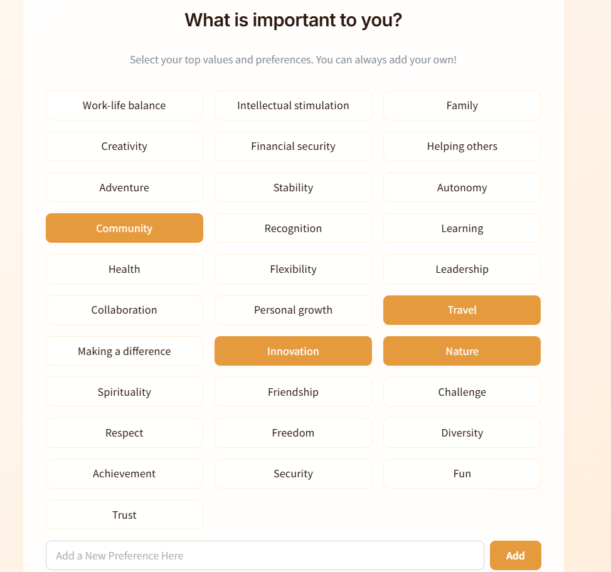The image size is (611, 572).
Task: Pick Family as a value
Action: pyautogui.click(x=462, y=105)
